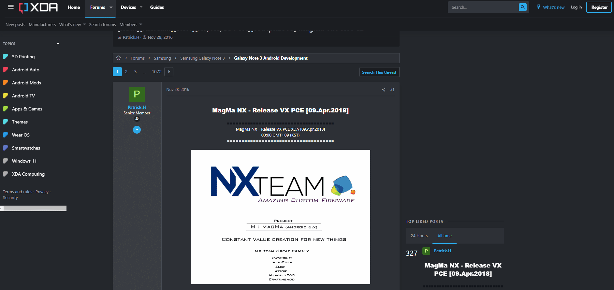Click the Windows 11 topic tag icon

[6, 161]
